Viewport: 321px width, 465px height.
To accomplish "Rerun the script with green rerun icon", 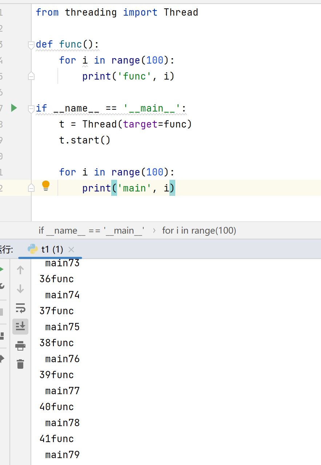I will tap(1, 269).
